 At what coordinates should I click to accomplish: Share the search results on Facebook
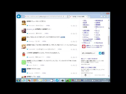(x=103, y=53)
